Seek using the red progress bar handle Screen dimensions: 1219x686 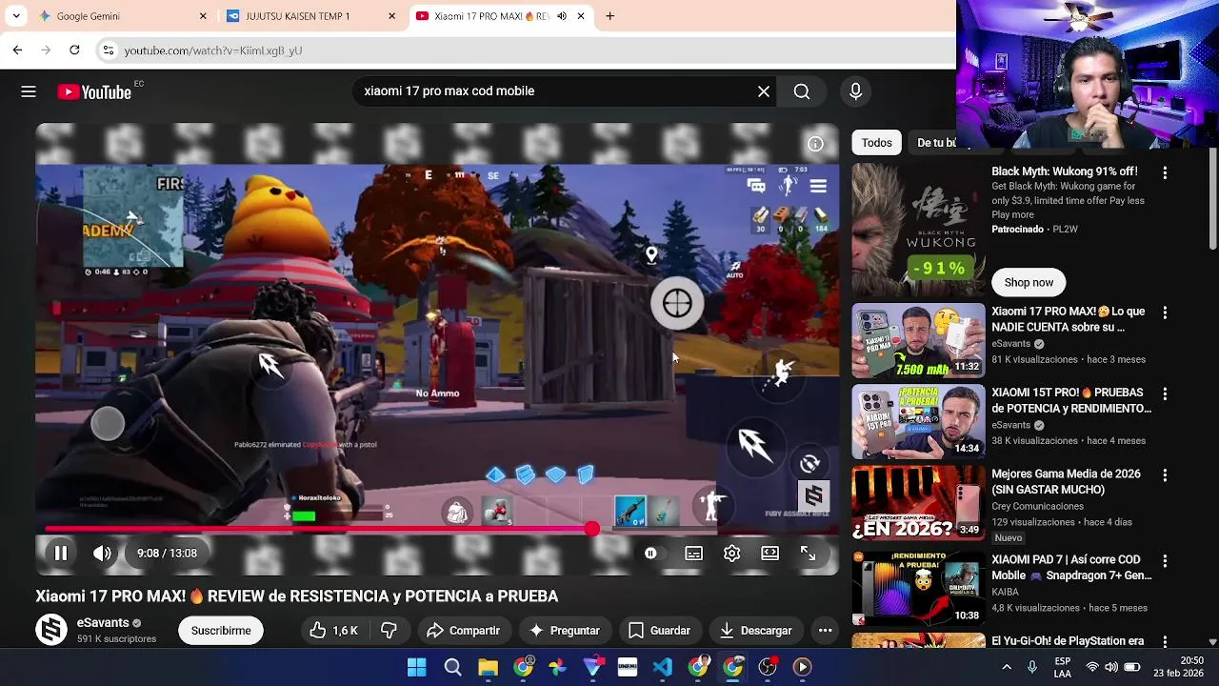pos(592,529)
